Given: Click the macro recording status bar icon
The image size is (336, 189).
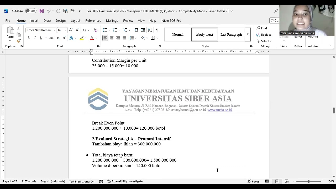Looking at the screenshot, I should click(x=101, y=181).
